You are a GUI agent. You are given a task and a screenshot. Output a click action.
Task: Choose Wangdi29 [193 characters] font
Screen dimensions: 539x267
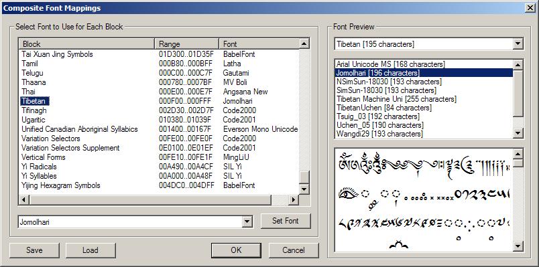(424, 134)
